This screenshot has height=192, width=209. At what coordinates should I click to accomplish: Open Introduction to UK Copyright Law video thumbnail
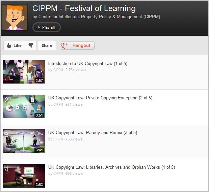pyautogui.click(x=24, y=72)
